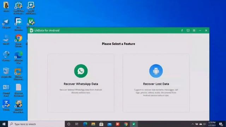The height and width of the screenshot is (127, 226).
Task: Open the Mail app on the taskbar
Action: pyautogui.click(x=109, y=124)
